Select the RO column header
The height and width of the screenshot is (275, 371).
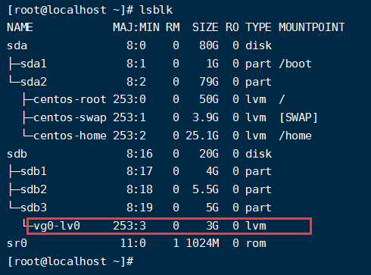(232, 27)
